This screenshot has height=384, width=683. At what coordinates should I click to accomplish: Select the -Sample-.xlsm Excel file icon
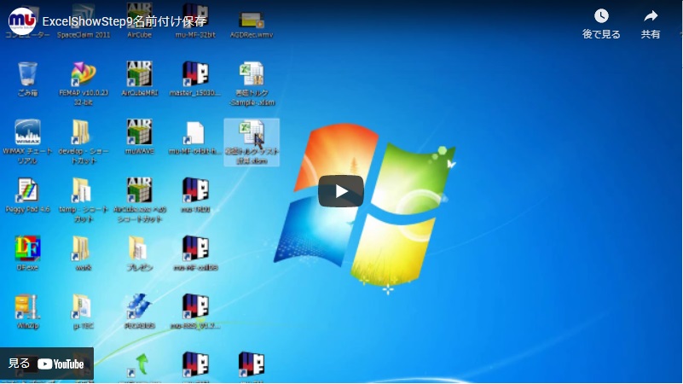coord(252,84)
